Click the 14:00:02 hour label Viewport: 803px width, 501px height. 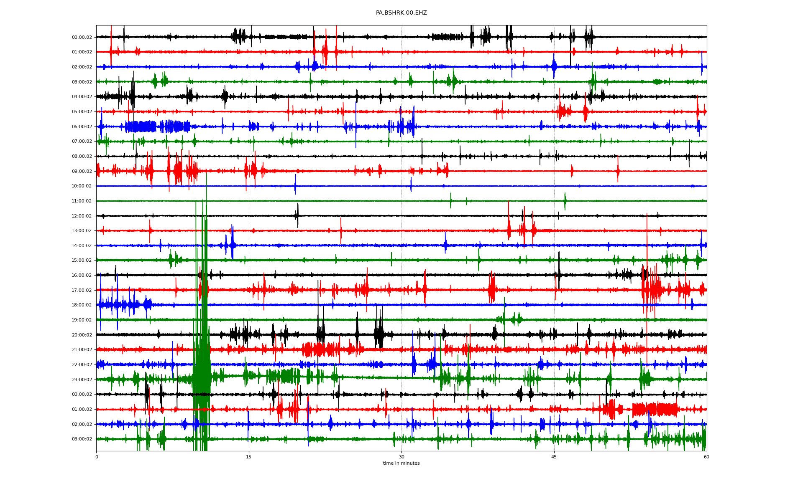pos(82,246)
